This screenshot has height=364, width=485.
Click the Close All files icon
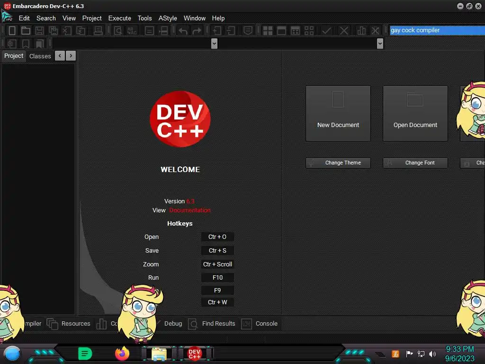coord(81,31)
